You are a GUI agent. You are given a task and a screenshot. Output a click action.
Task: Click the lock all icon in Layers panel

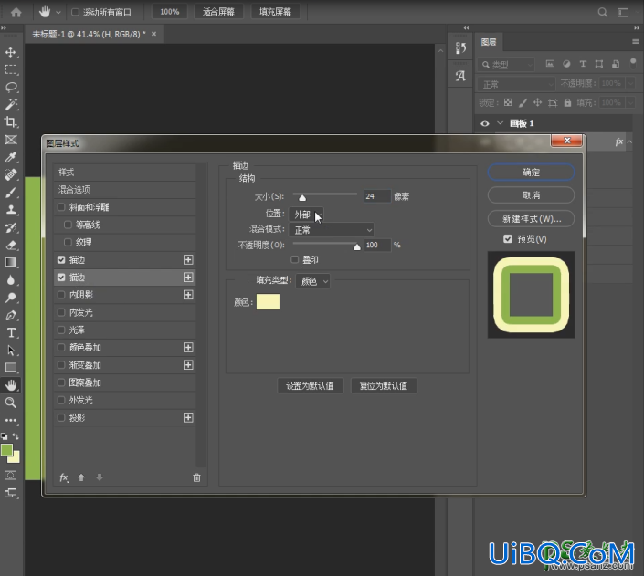[x=567, y=102]
